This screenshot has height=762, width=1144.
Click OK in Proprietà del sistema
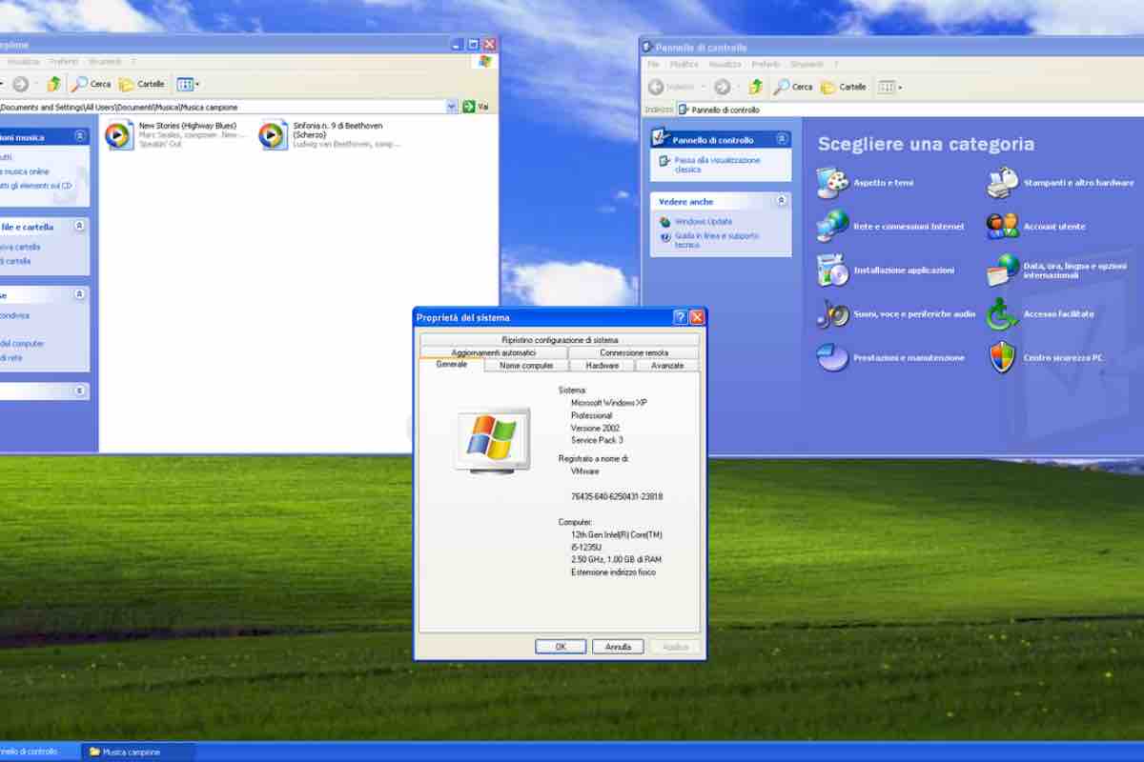coord(561,647)
